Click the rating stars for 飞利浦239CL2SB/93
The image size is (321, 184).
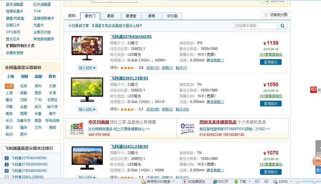(x=129, y=109)
